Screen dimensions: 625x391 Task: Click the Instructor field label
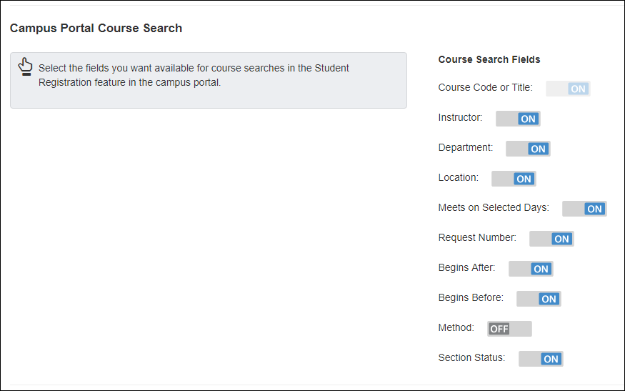[x=460, y=117]
